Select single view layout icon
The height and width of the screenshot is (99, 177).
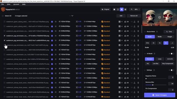point(114,9)
